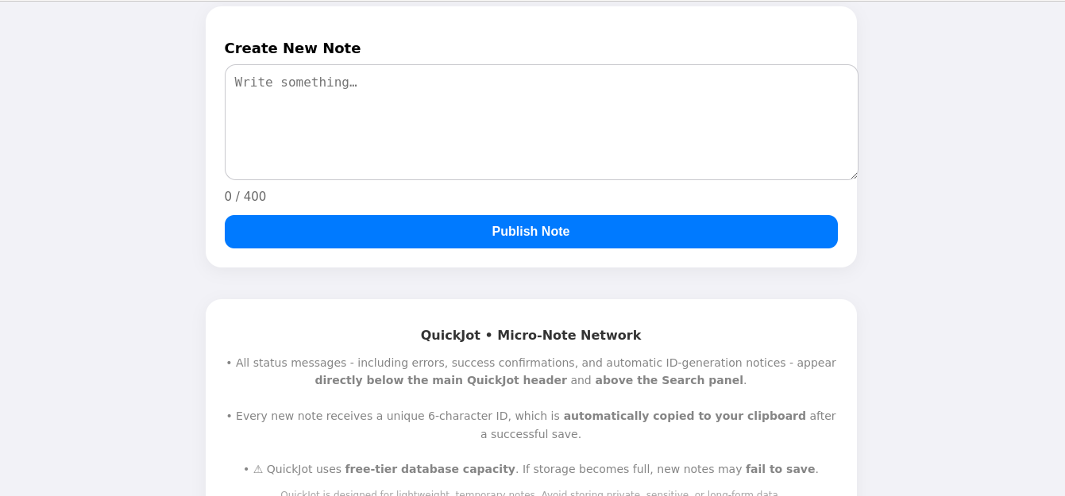Click the bold text "directly below the main QuickJot header"

[x=441, y=380]
